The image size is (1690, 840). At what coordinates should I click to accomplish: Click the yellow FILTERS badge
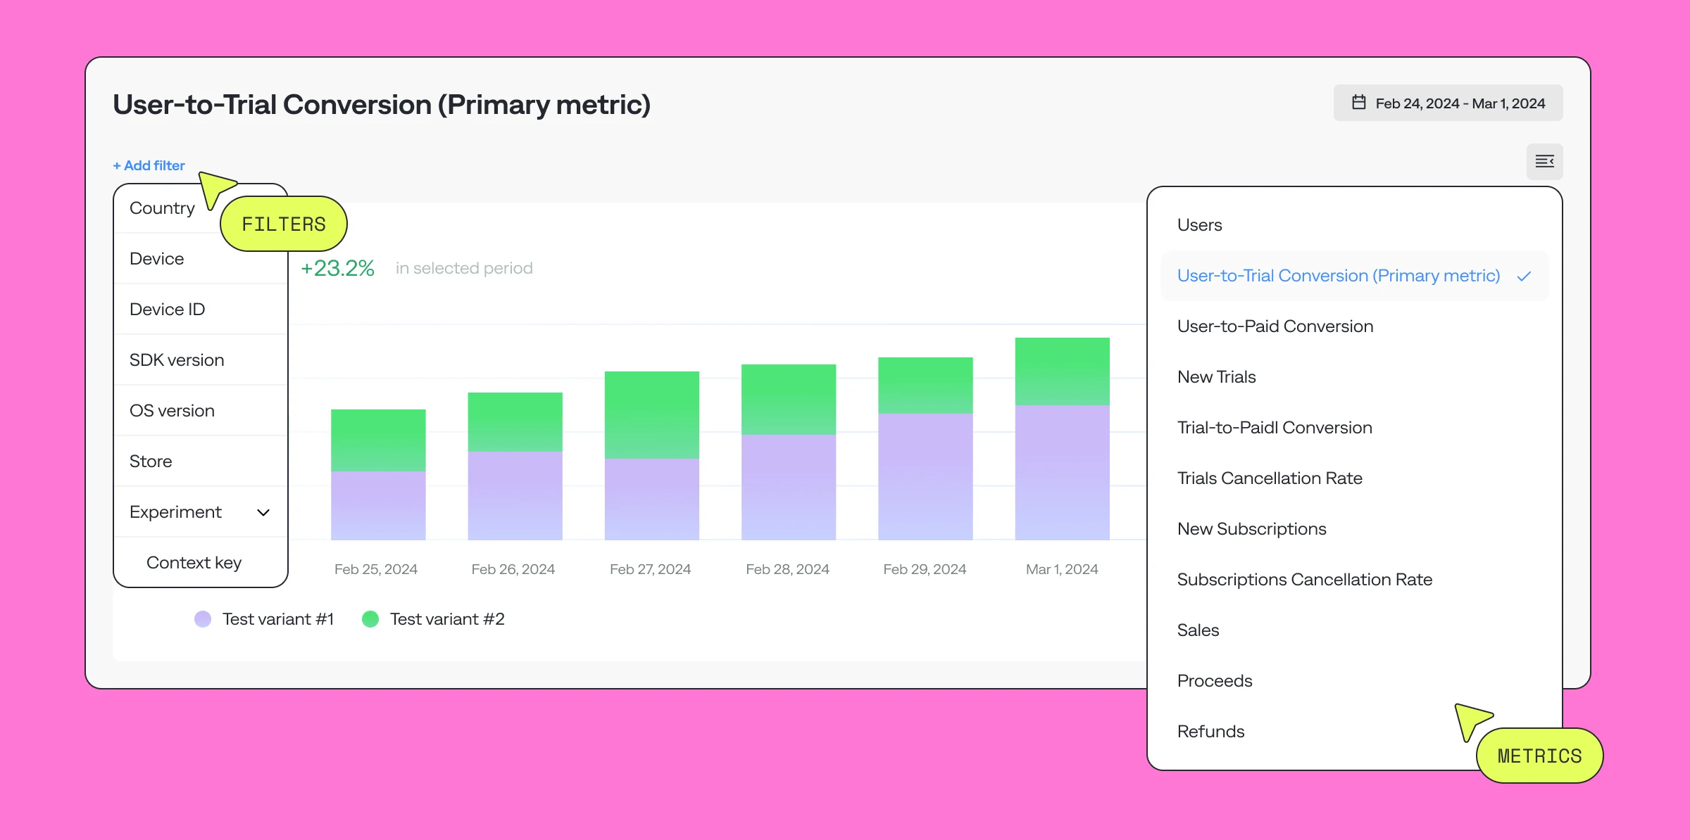click(x=283, y=223)
